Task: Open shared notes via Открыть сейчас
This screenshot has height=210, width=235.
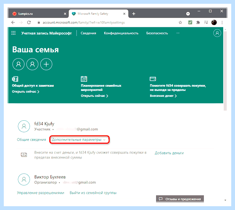Action: pyautogui.click(x=26, y=92)
